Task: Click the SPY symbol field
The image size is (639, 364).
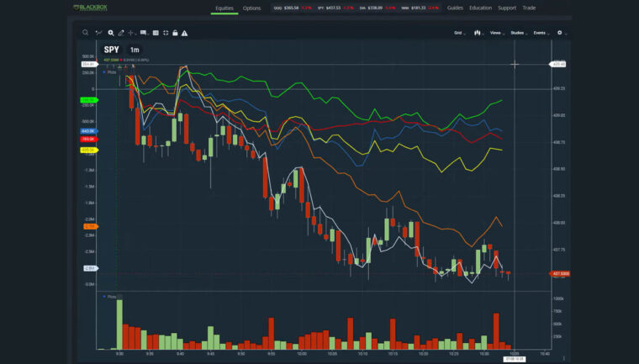Action: pos(112,50)
